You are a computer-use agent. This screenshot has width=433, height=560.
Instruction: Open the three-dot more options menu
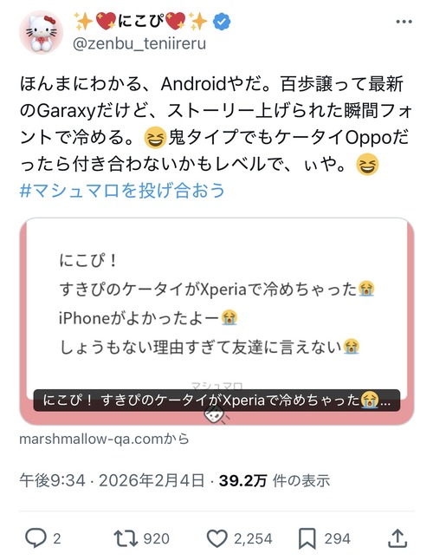pos(404,22)
